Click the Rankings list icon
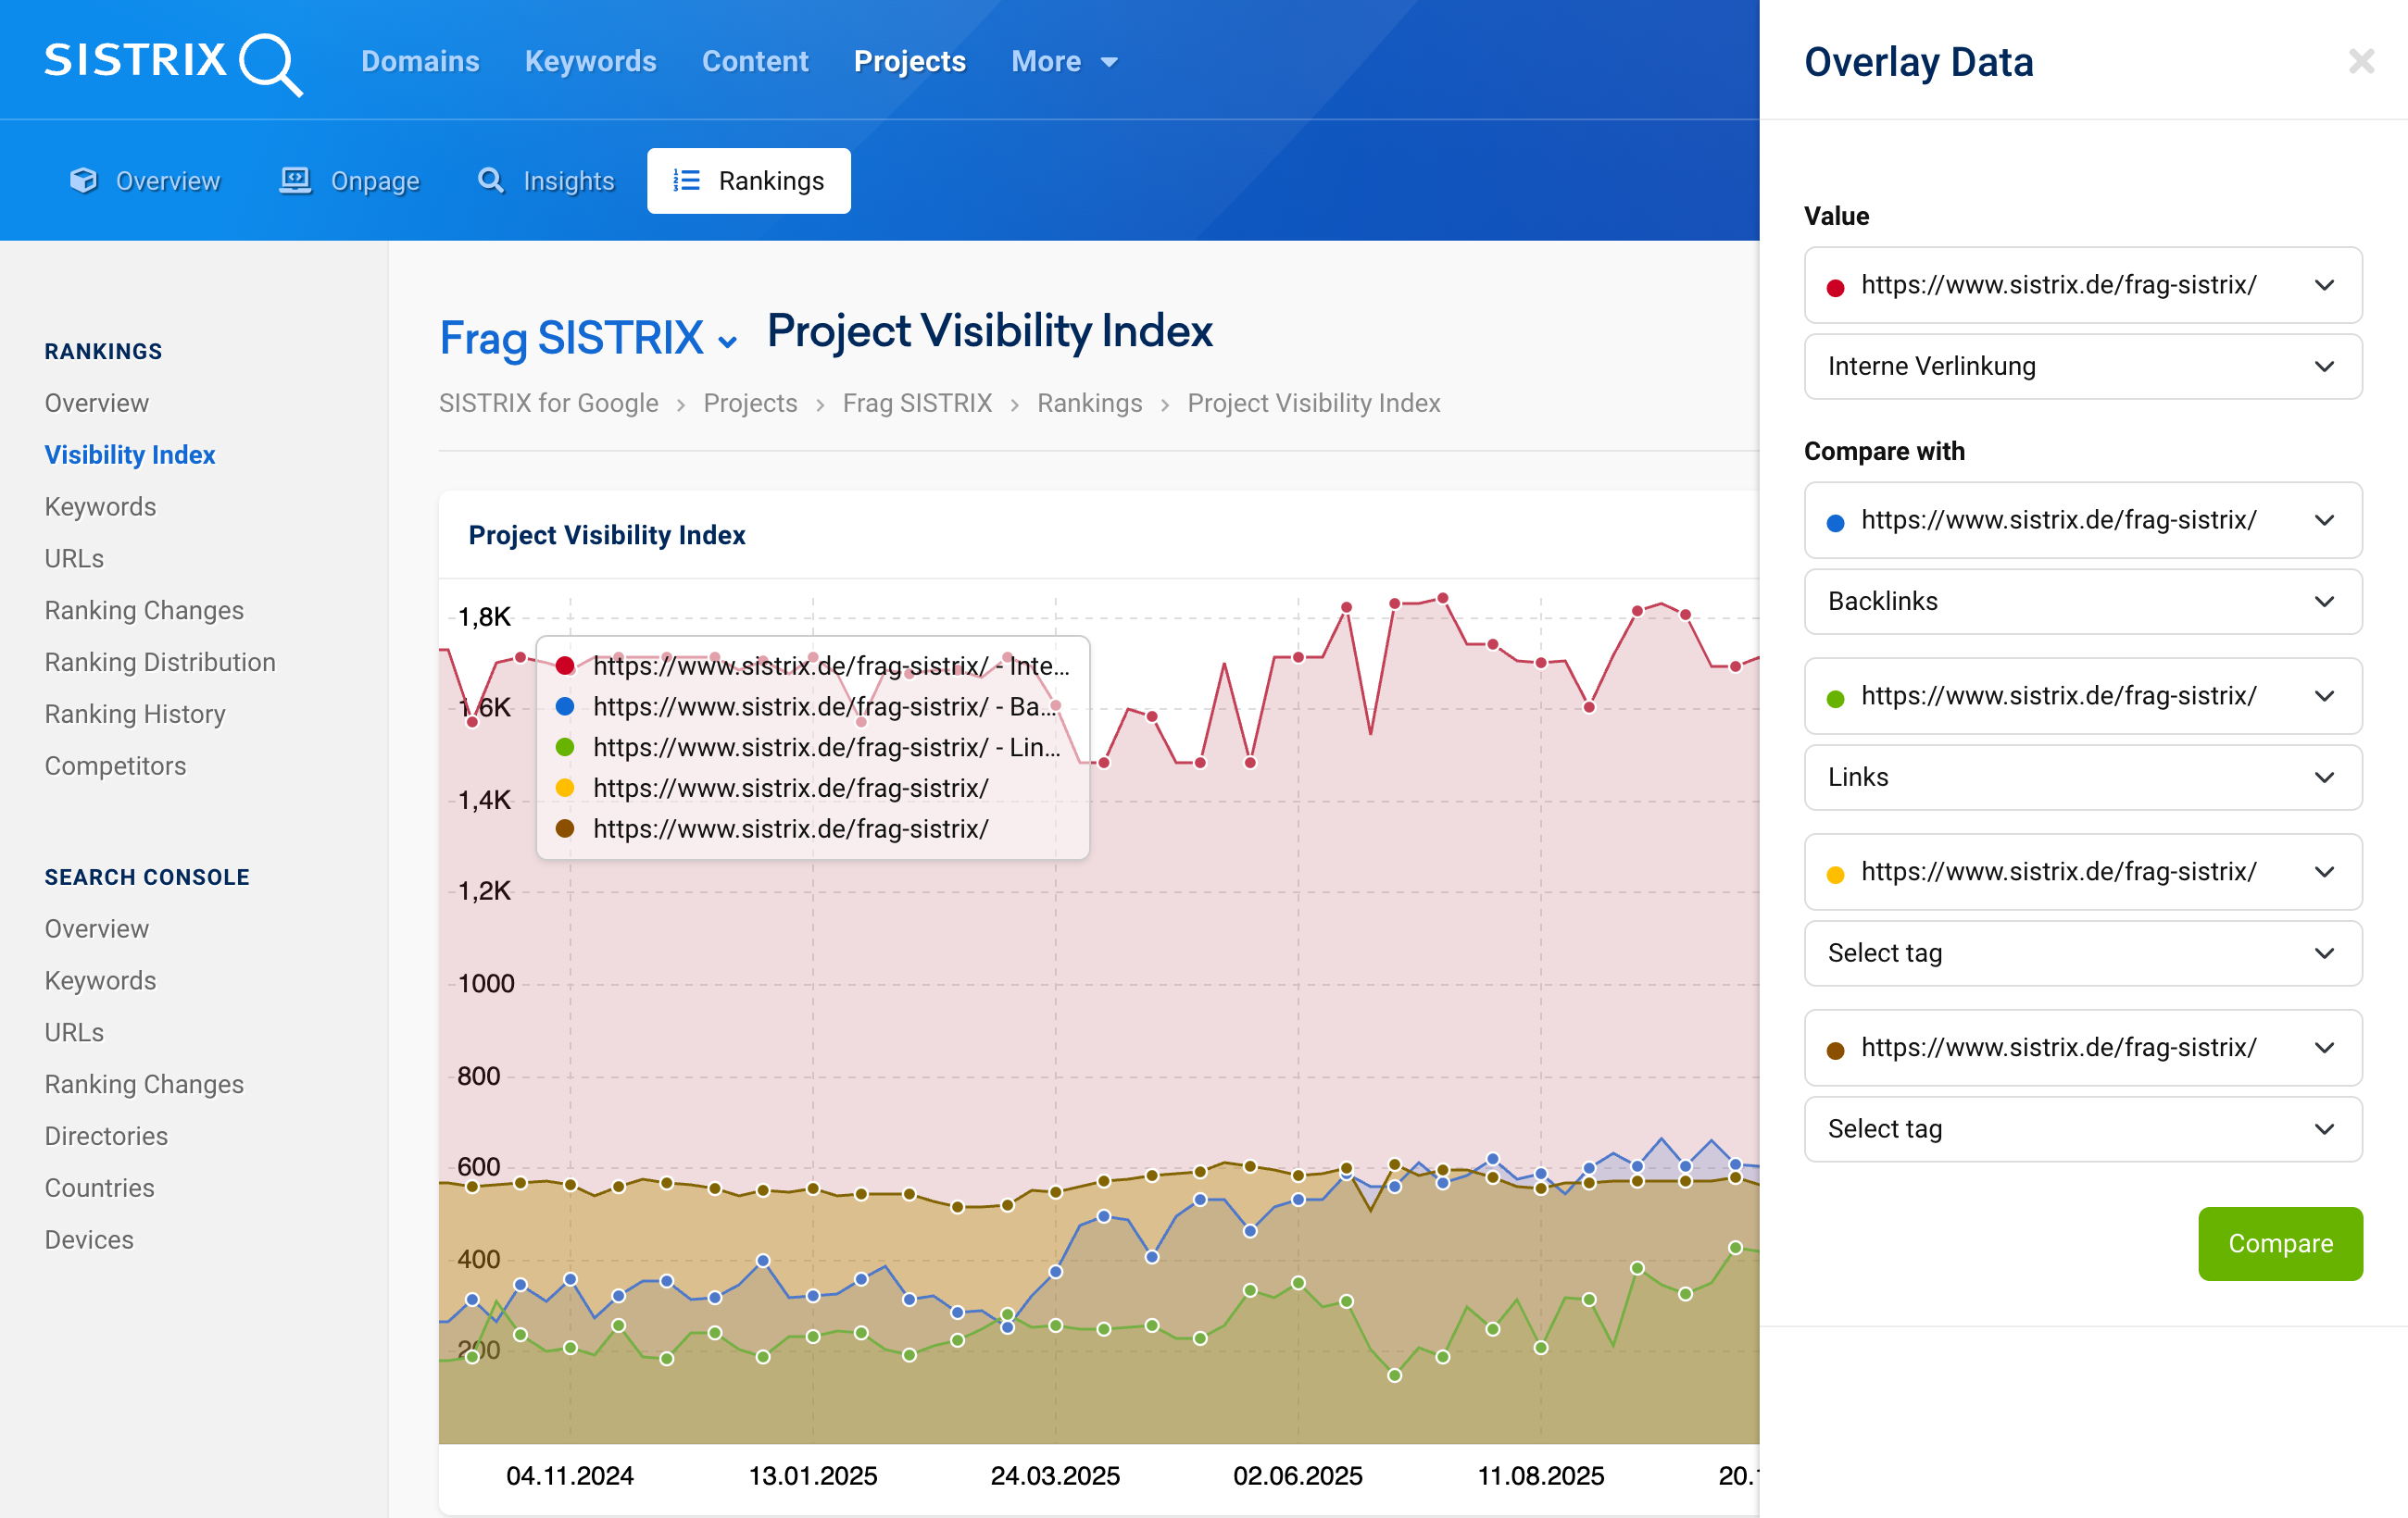This screenshot has height=1518, width=2408. tap(686, 180)
